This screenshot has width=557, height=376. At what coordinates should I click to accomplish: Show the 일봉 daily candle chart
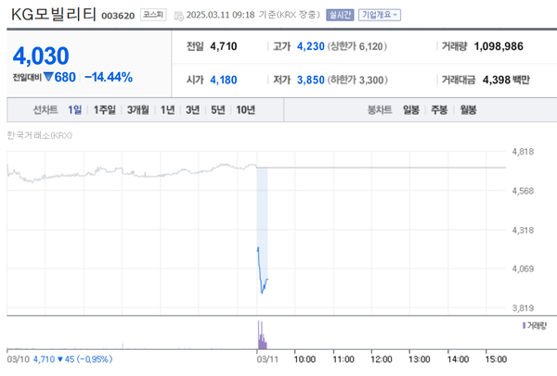pyautogui.click(x=411, y=110)
